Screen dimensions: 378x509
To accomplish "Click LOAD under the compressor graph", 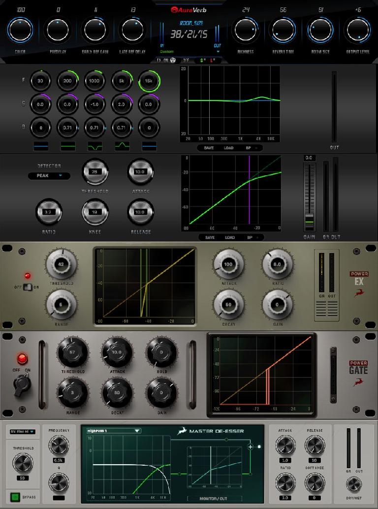I will (x=230, y=238).
